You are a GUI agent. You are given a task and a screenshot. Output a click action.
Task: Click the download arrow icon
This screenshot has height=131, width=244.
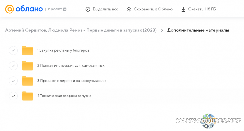[183, 9]
